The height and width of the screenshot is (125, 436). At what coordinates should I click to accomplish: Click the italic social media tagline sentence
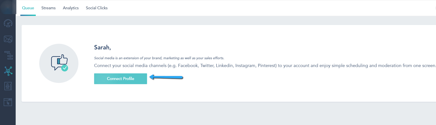pos(159,58)
